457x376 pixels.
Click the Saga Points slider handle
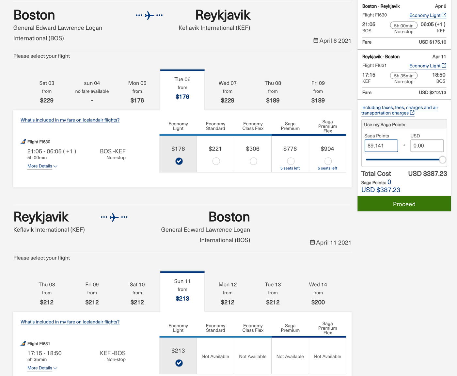(443, 160)
